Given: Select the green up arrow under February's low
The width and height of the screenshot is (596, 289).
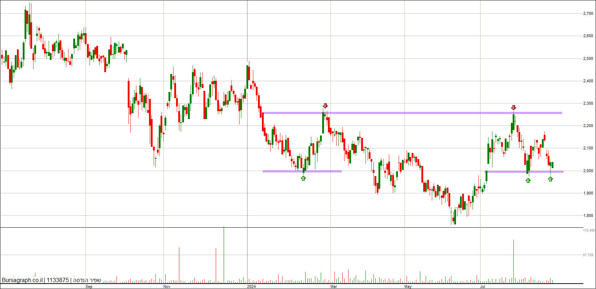Looking at the screenshot, I should 303,178.
